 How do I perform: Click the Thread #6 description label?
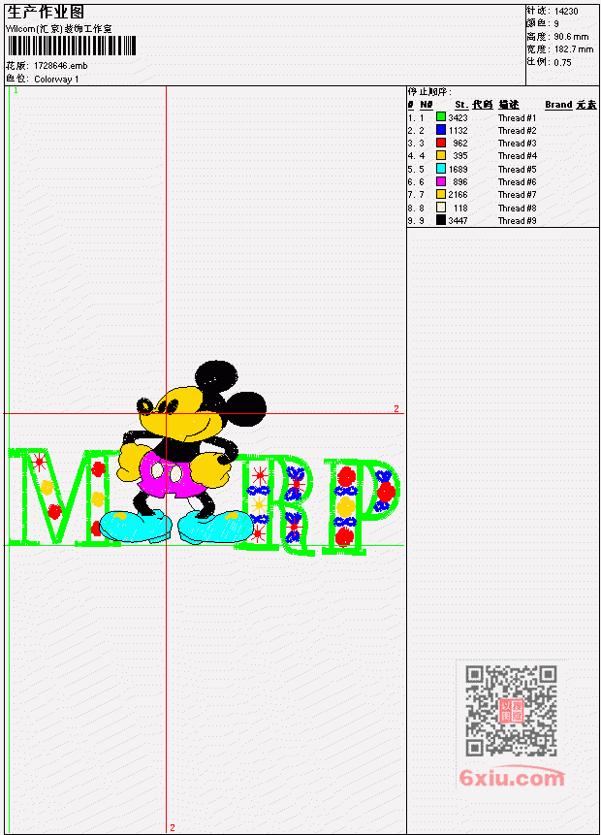pos(517,182)
